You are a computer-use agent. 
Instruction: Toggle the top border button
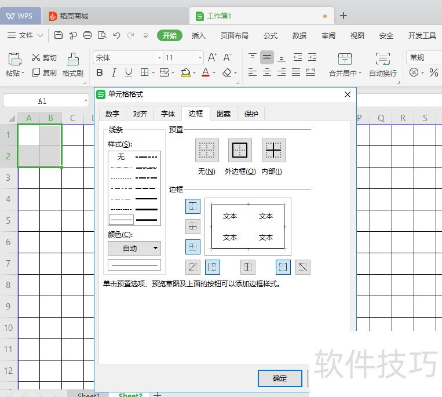pyautogui.click(x=193, y=206)
